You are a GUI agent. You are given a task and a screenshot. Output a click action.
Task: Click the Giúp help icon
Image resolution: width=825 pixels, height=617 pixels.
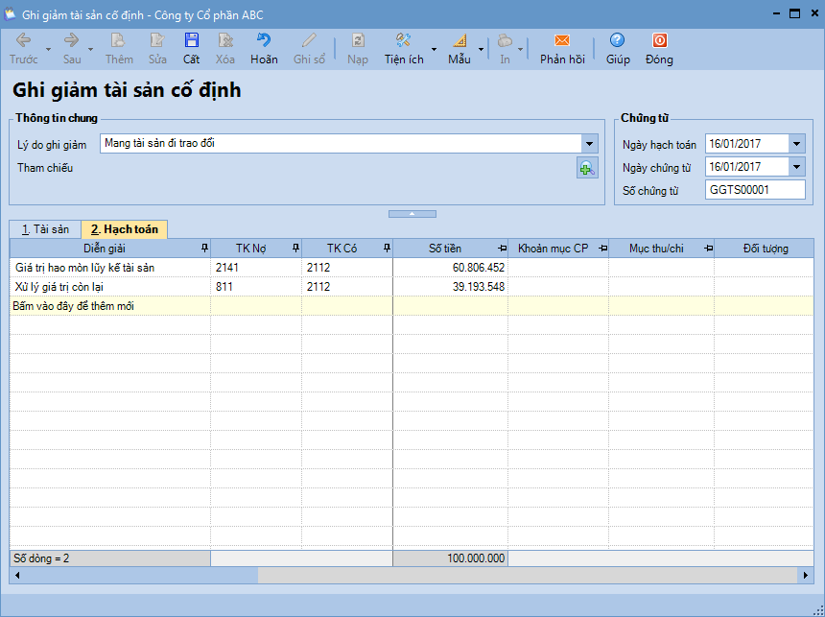tap(618, 40)
